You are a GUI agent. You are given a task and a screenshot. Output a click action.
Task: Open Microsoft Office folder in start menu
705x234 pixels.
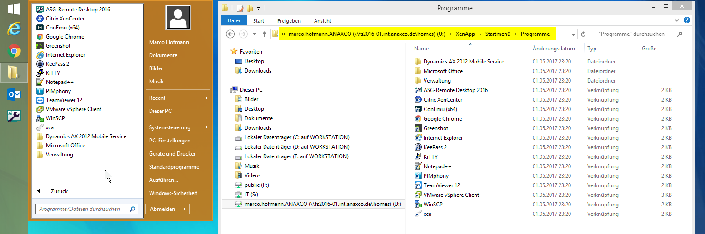[x=60, y=146]
